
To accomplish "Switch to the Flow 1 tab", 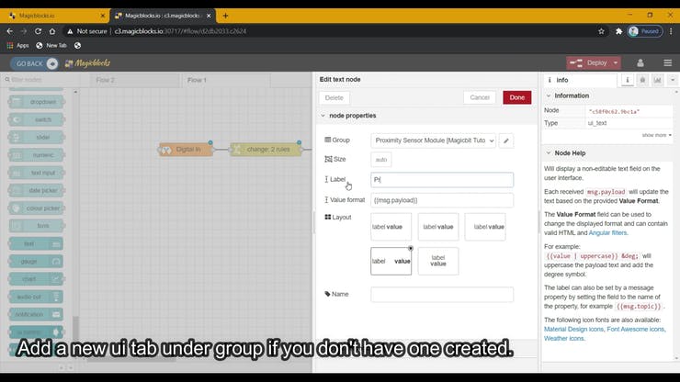I will coord(225,80).
